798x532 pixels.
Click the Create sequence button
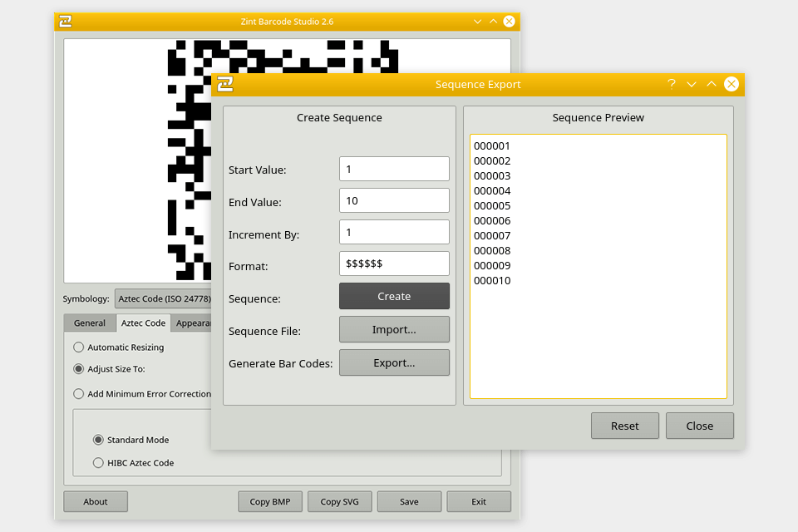point(394,296)
